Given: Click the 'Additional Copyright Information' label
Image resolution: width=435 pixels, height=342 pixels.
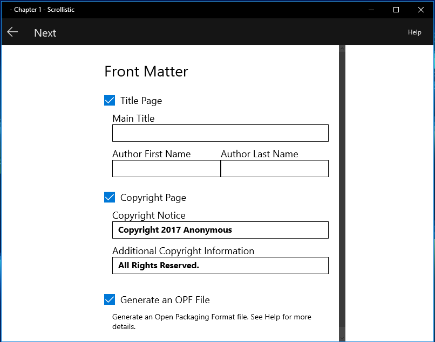Looking at the screenshot, I should point(183,251).
